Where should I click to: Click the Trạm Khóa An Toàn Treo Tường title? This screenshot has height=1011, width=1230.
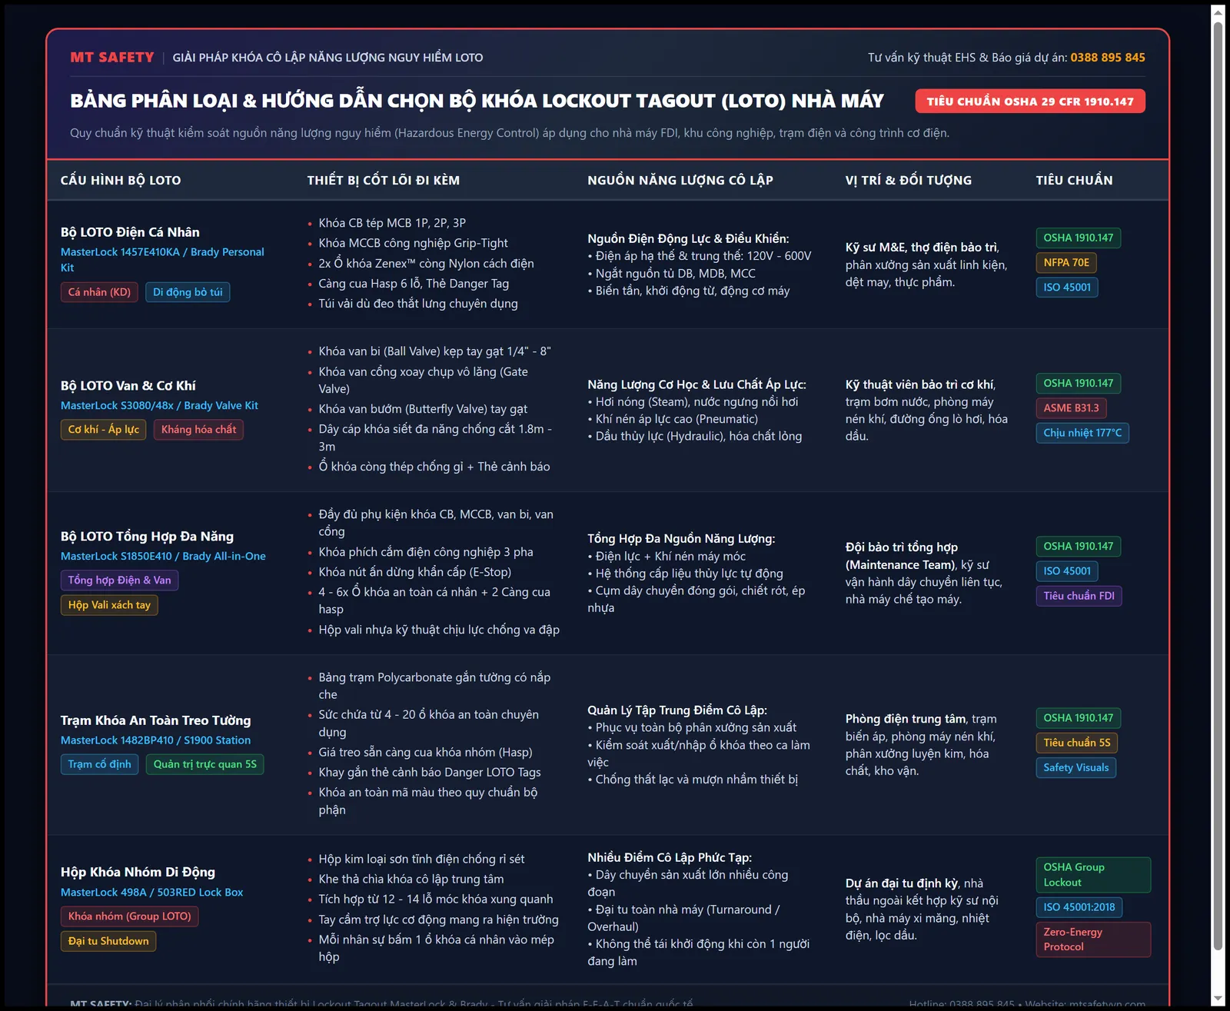coord(155,720)
